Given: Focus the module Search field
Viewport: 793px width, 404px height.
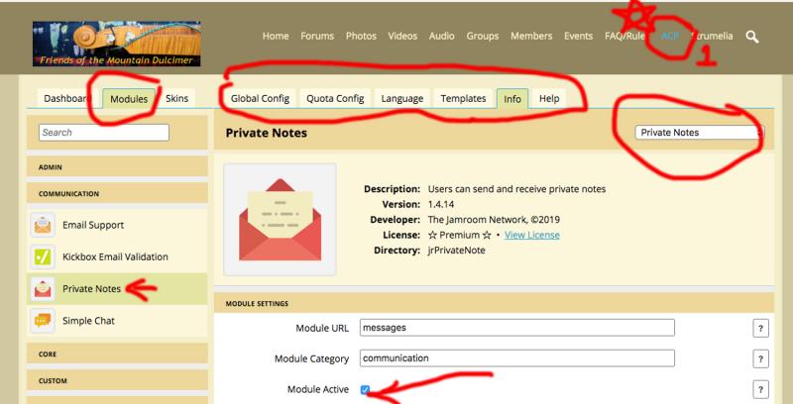Looking at the screenshot, I should [104, 133].
